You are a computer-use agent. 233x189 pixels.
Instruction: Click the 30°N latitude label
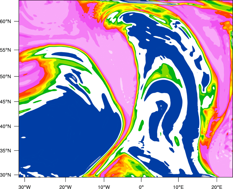(6, 175)
